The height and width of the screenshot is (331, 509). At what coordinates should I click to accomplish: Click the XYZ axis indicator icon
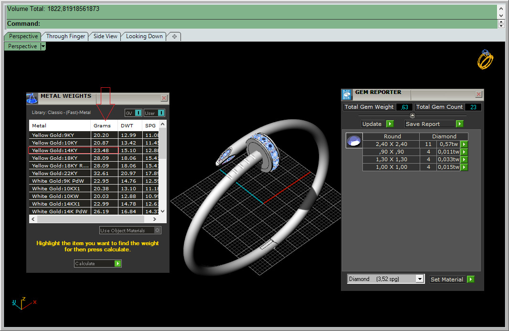coord(23,303)
